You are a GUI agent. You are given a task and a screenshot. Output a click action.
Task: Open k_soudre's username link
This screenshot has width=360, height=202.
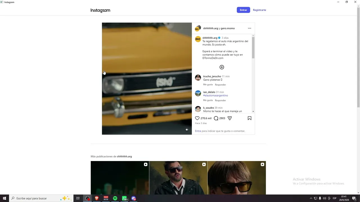[208, 108]
